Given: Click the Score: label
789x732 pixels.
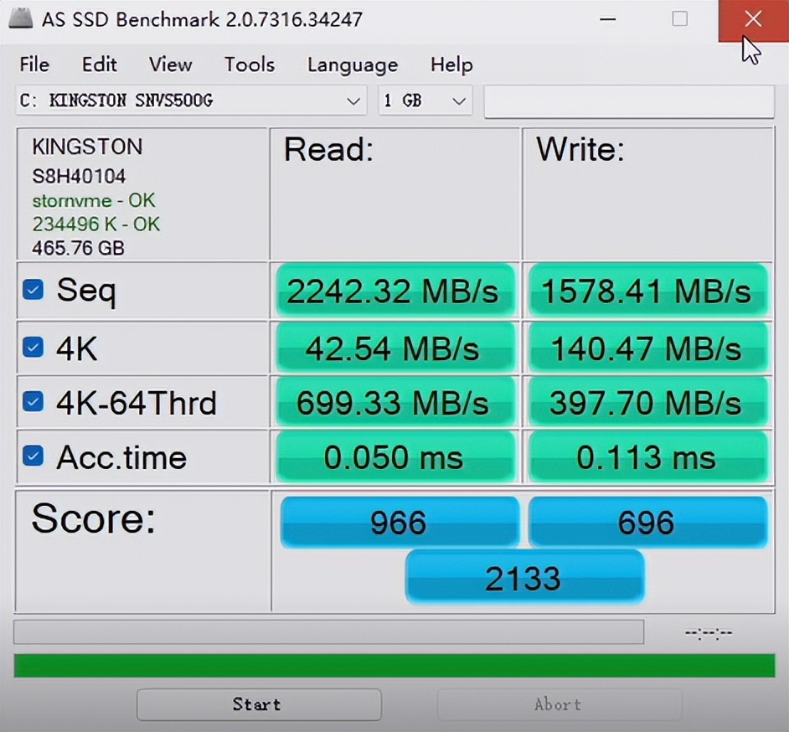Looking at the screenshot, I should point(94,518).
